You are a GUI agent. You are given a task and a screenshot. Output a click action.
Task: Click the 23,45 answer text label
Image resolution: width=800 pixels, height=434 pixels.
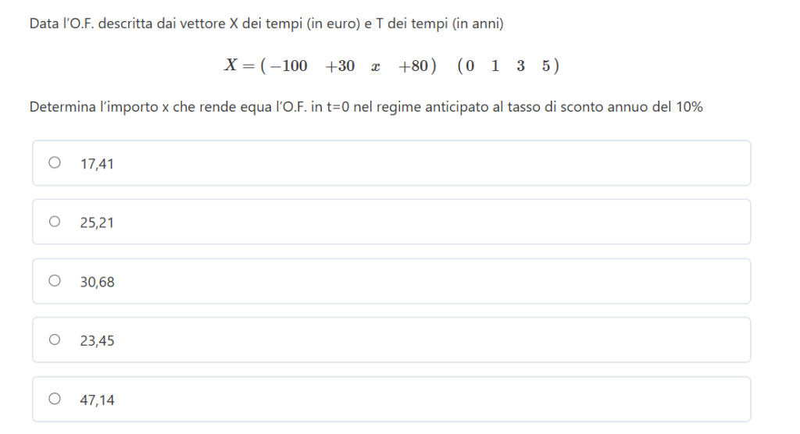pos(97,341)
